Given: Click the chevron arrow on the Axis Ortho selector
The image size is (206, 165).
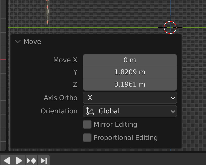Looking at the screenshot, I should 173,98.
